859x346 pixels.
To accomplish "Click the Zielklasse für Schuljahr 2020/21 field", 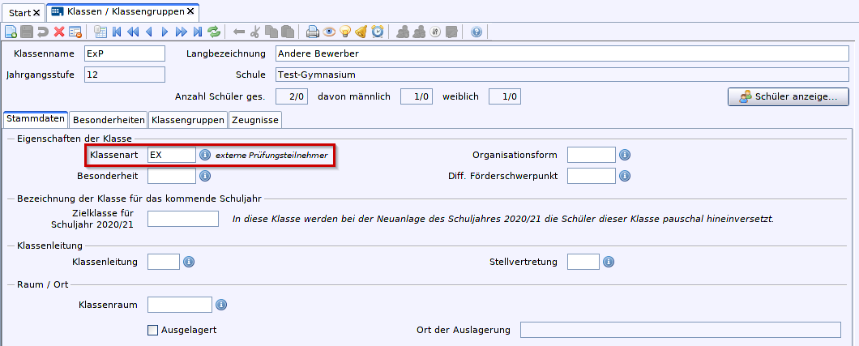I will pyautogui.click(x=183, y=219).
